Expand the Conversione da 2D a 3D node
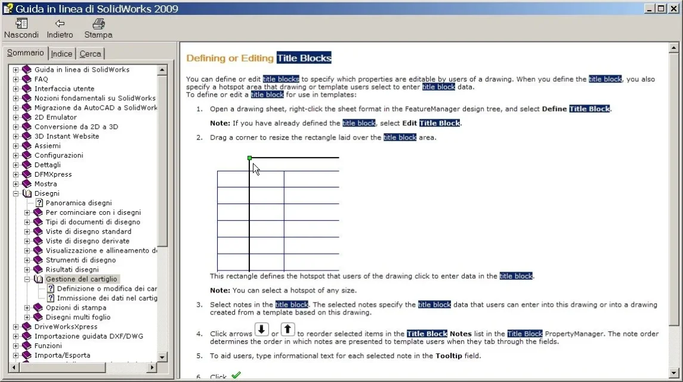This screenshot has width=683, height=382. (16, 127)
